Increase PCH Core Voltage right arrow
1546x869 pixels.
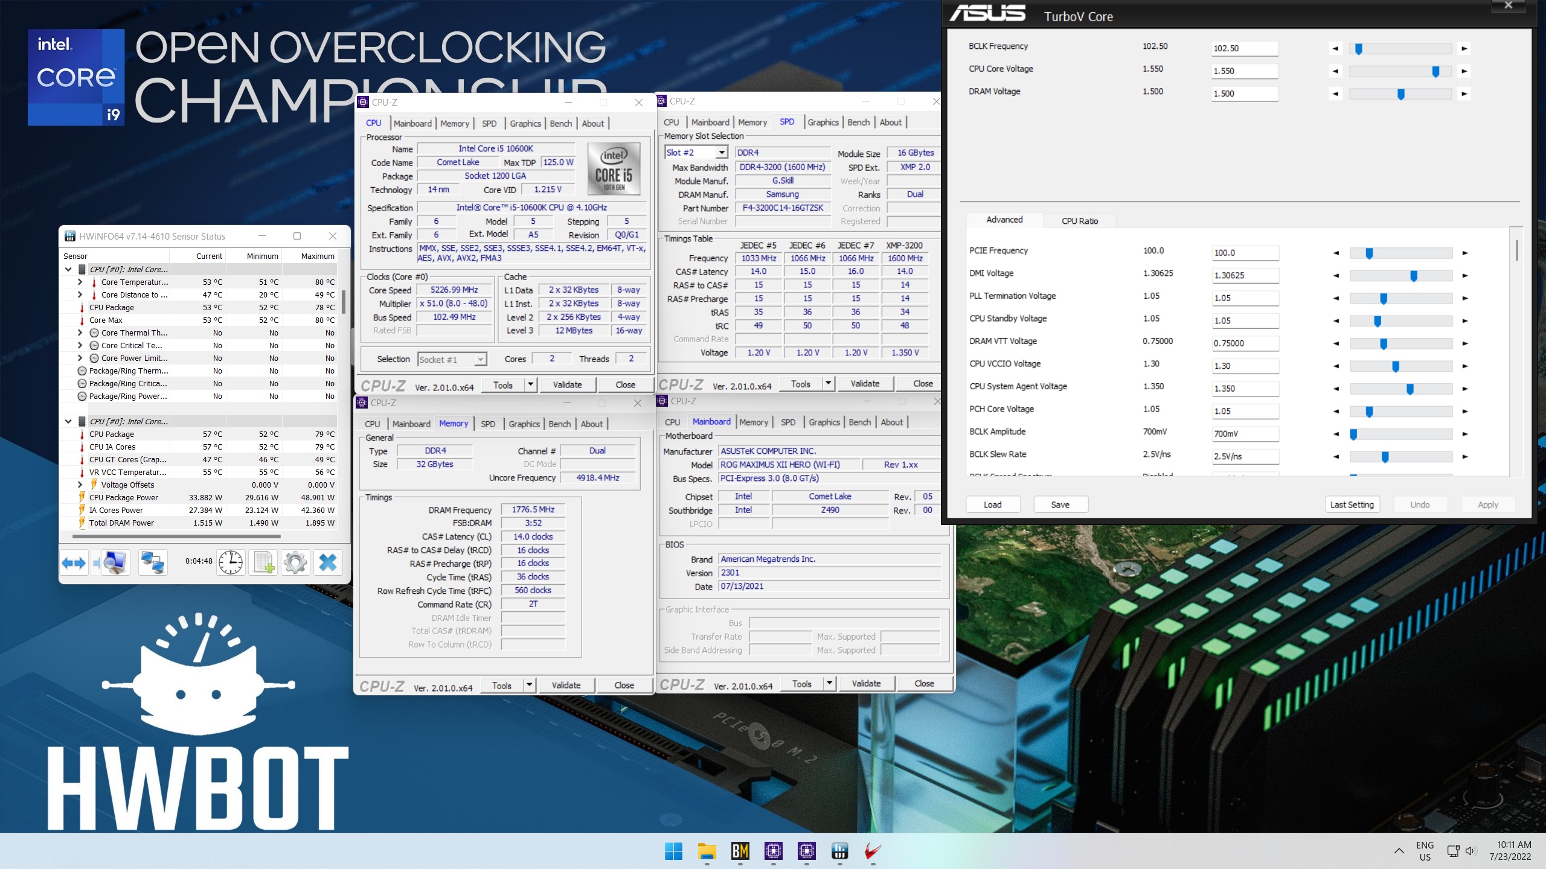click(1464, 412)
